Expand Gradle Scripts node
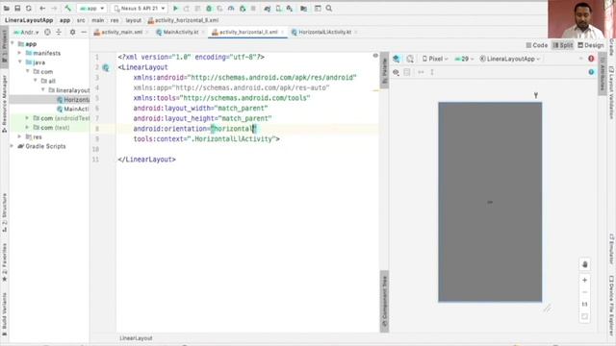 13,146
